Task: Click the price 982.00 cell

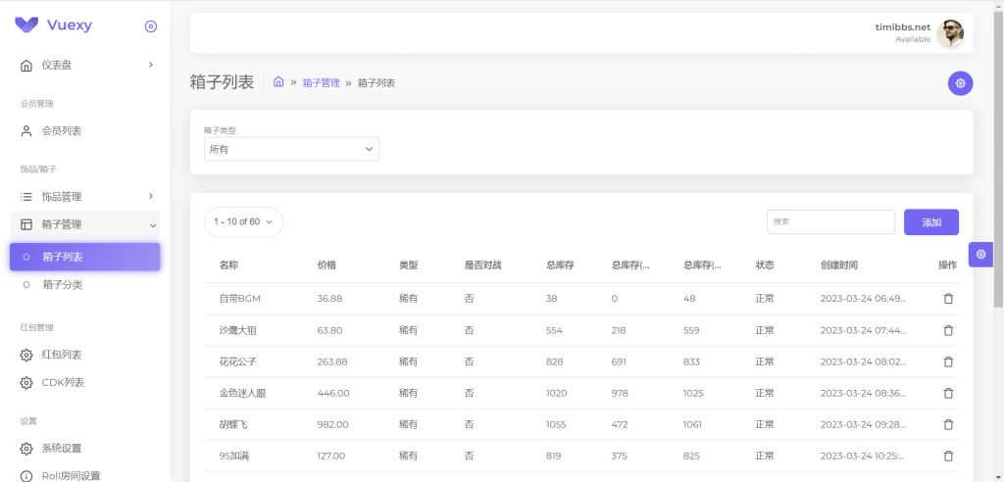Action: [x=332, y=424]
